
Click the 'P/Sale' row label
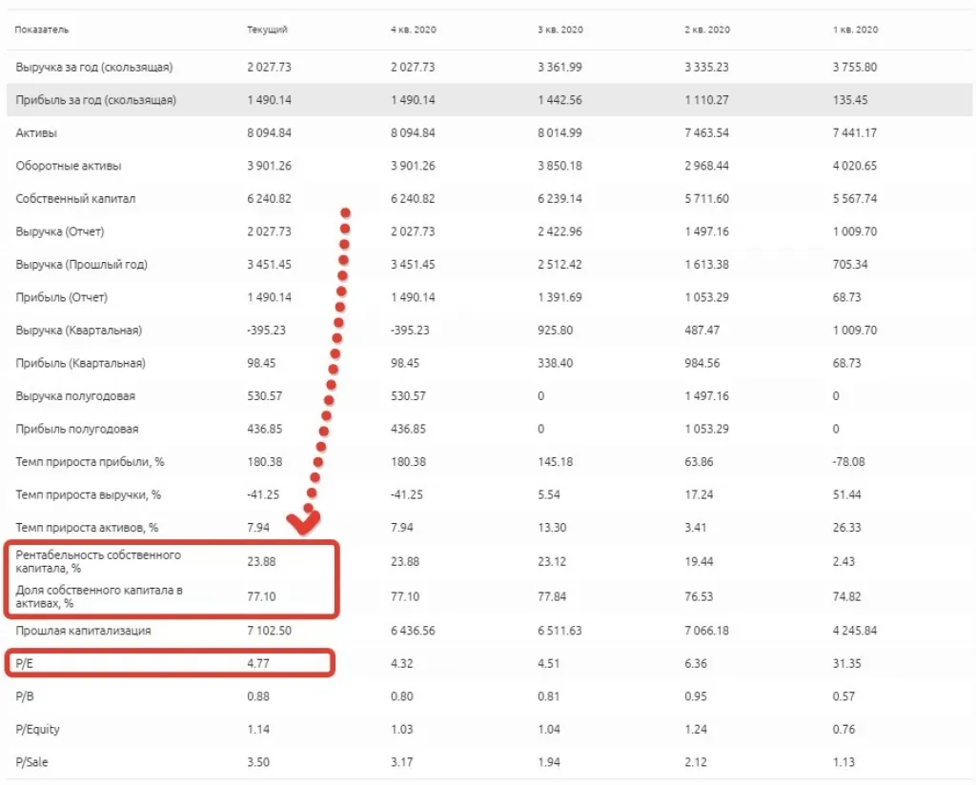[31, 762]
